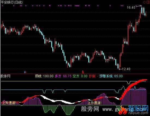Click the middle 上升通道! signal label

[x=94, y=103]
